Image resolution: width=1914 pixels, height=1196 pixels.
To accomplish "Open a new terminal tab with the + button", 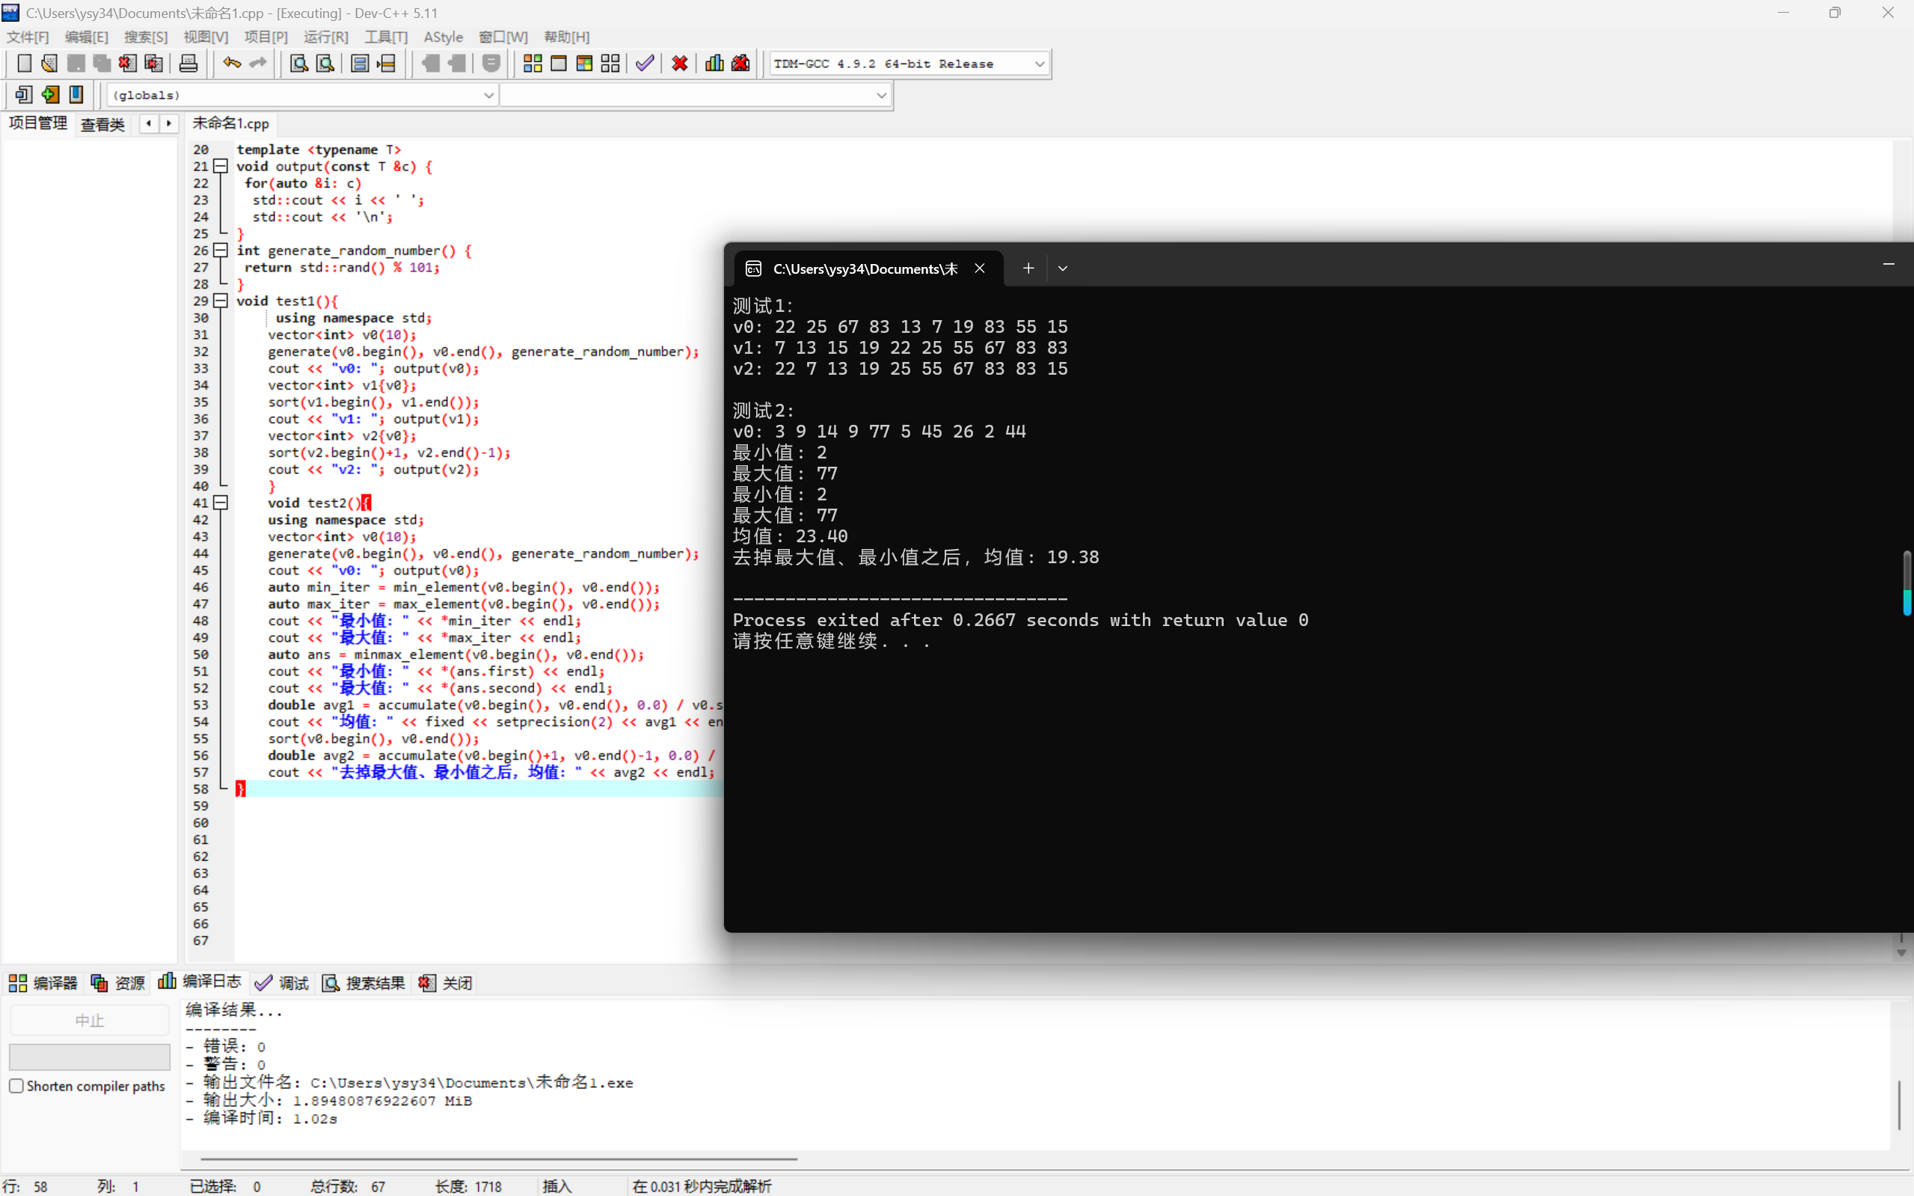I will 1028,269.
